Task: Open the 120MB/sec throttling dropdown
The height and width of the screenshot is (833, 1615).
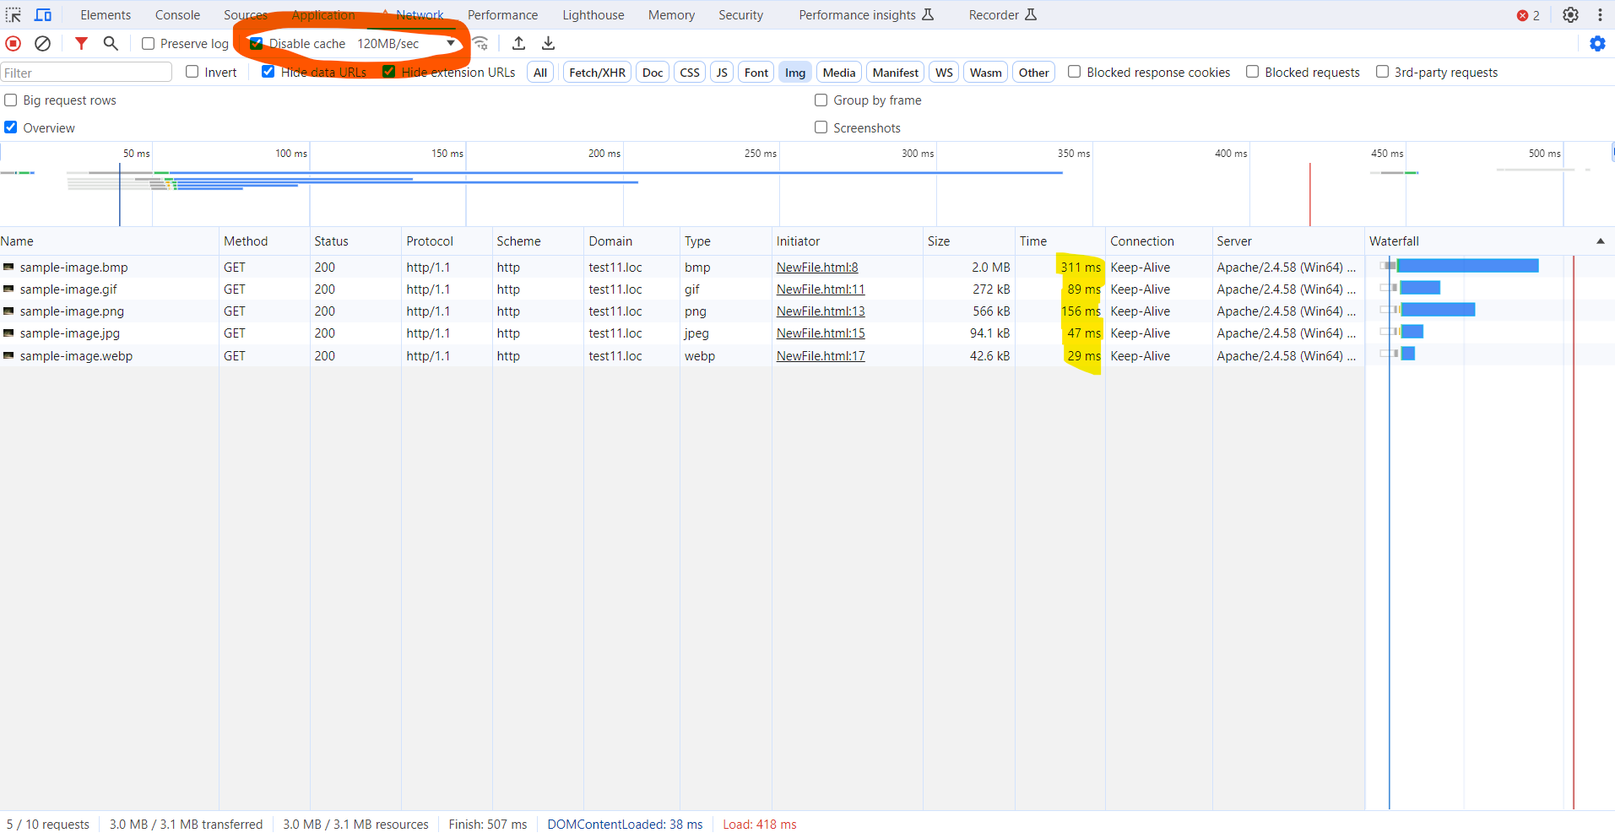Action: click(406, 44)
